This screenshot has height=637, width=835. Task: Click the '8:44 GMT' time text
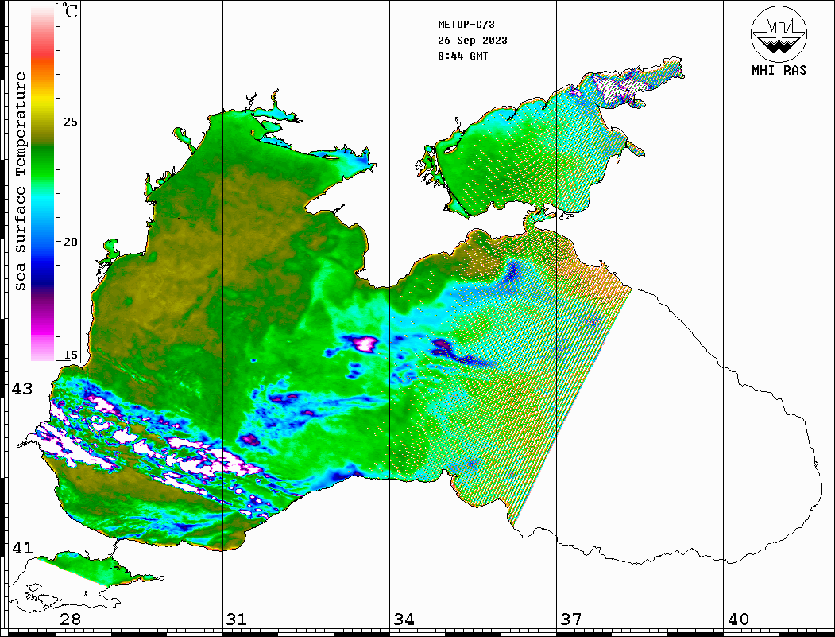[x=462, y=56]
